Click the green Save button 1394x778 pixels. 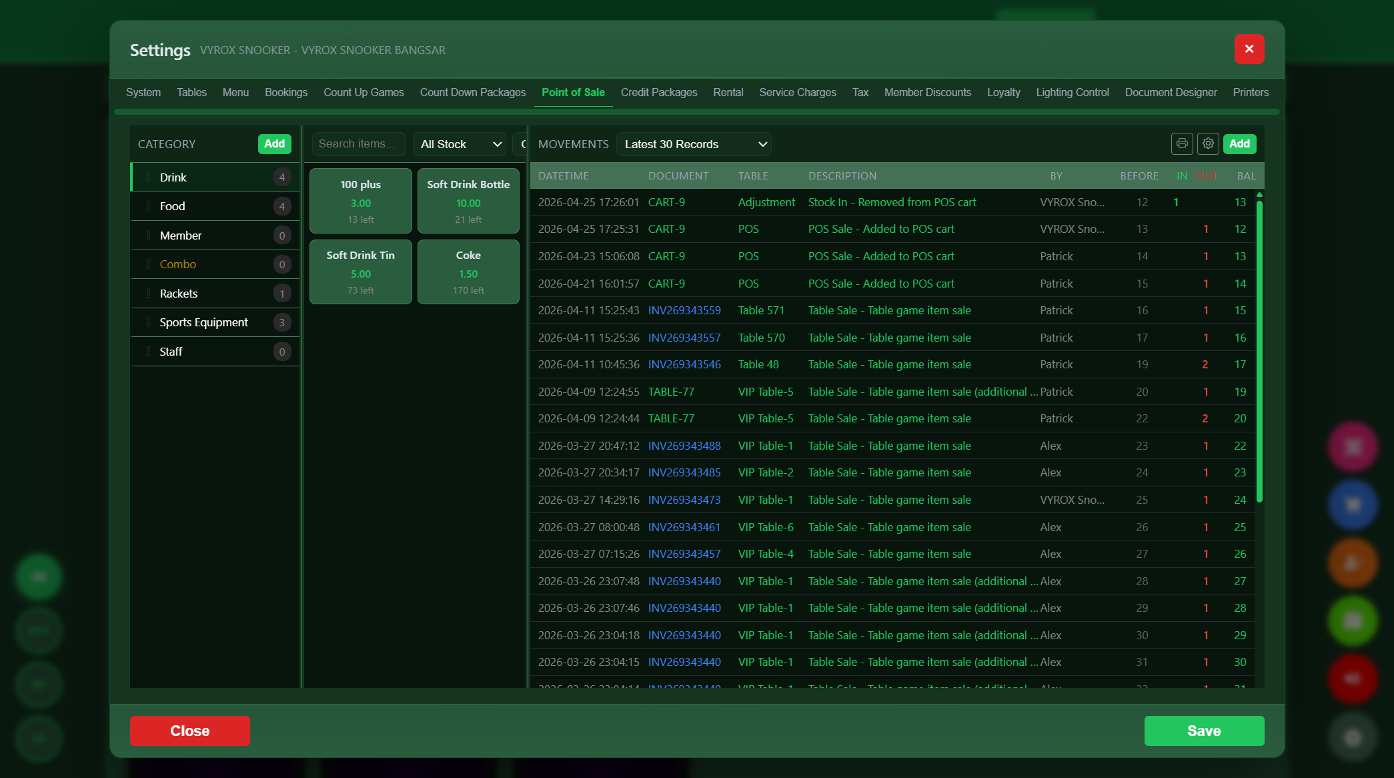[x=1204, y=731]
